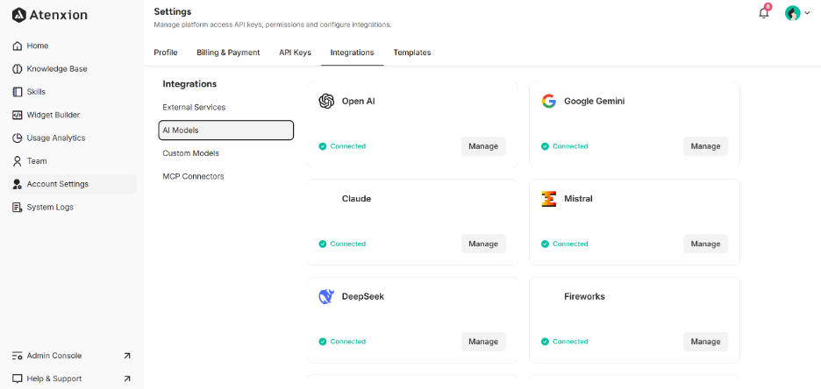
Task: Open Usage Analytics in sidebar
Action: pos(72,138)
